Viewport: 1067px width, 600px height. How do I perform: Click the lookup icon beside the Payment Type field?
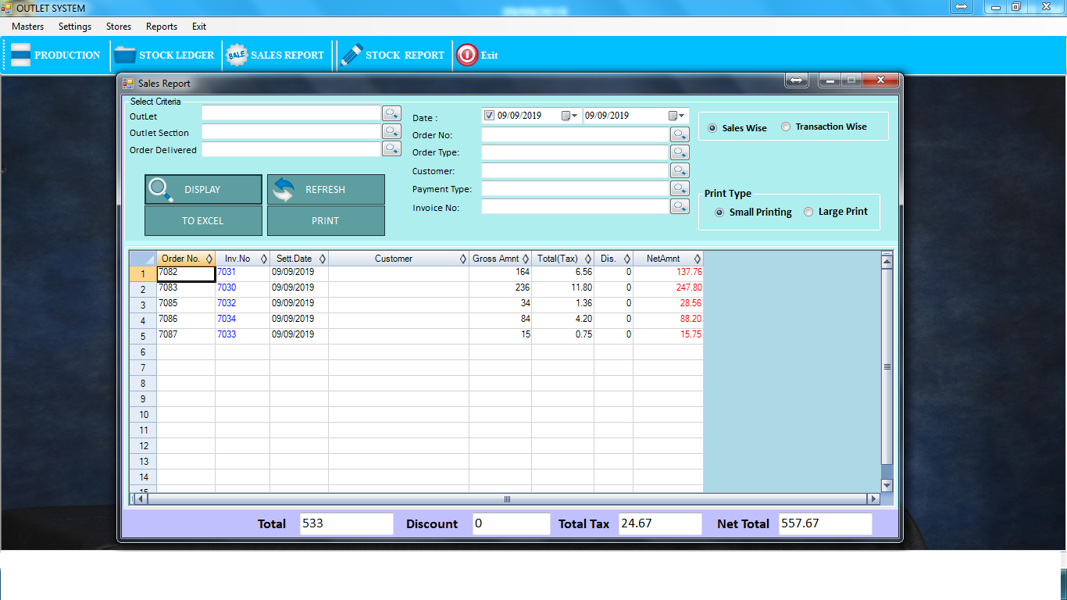[x=680, y=188]
